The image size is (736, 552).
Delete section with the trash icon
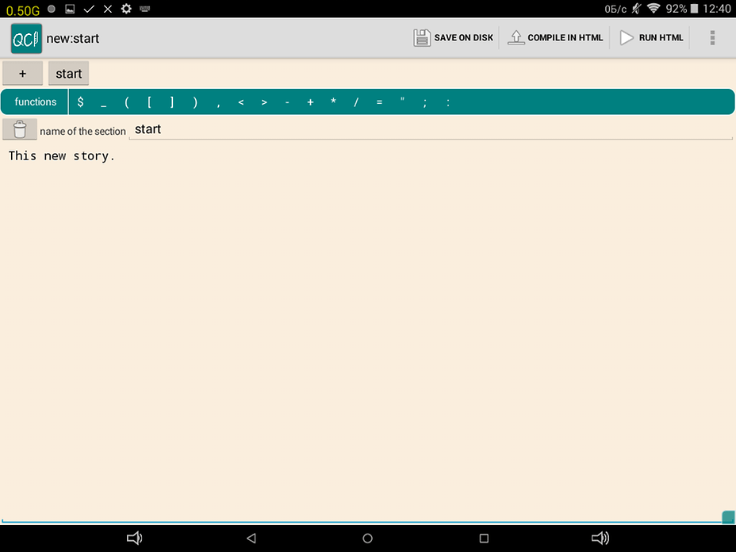20,129
